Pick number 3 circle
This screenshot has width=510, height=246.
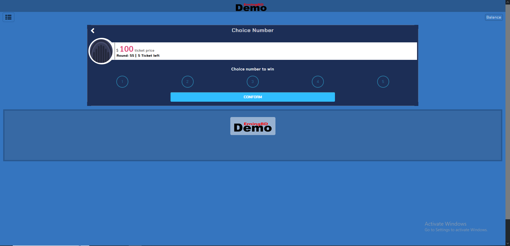[x=253, y=82]
